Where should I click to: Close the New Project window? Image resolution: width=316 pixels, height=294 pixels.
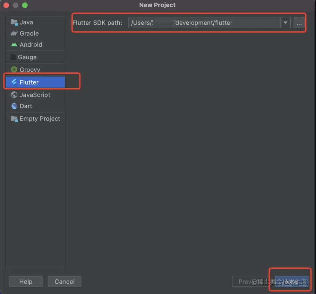click(x=6, y=5)
